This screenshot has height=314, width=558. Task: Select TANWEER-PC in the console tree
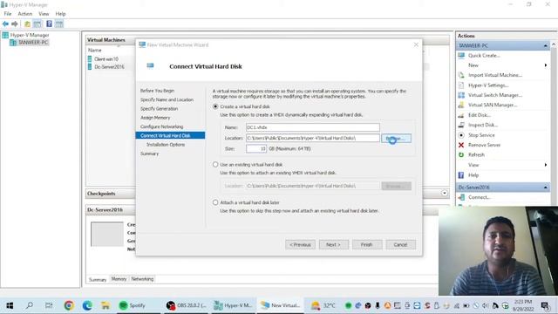pos(33,43)
